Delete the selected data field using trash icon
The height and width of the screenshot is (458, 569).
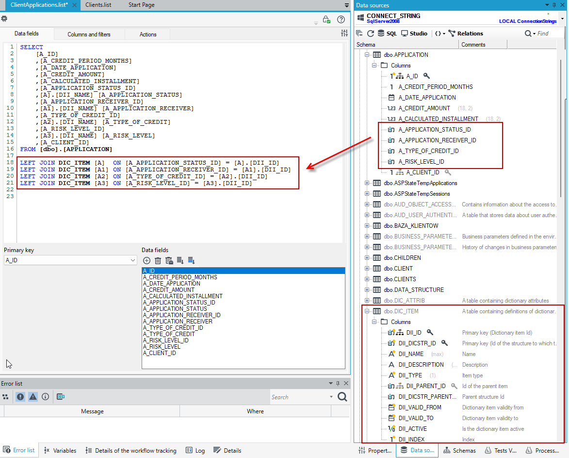coord(158,260)
